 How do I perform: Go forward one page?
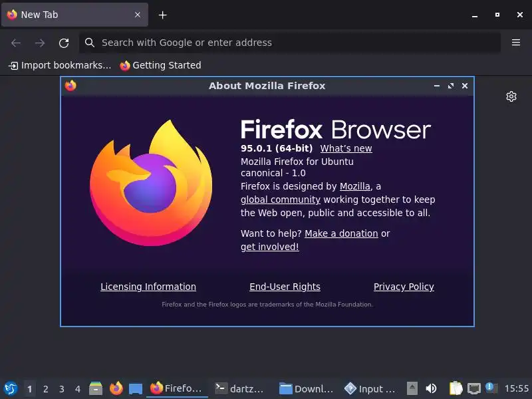[40, 43]
